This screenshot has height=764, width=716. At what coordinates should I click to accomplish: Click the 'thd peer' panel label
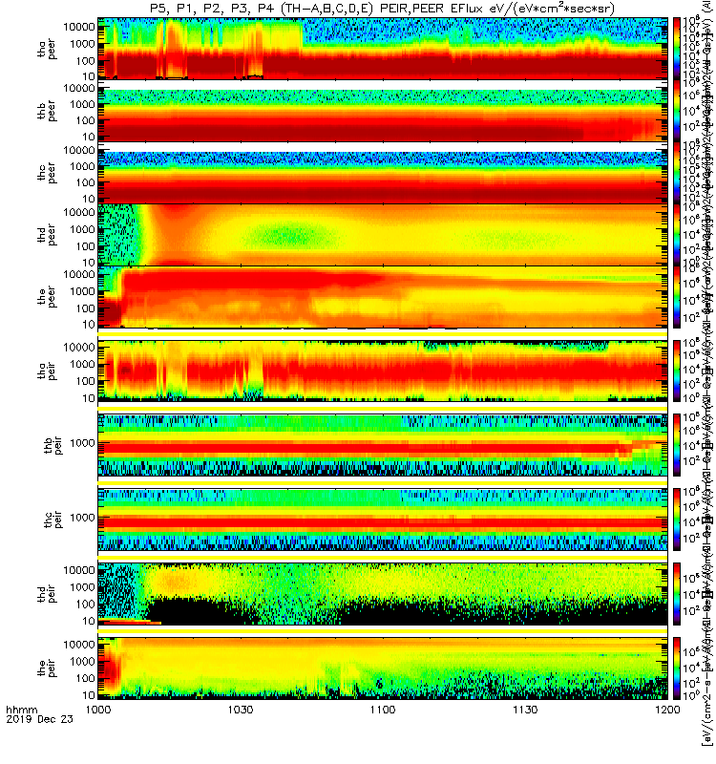[47, 236]
